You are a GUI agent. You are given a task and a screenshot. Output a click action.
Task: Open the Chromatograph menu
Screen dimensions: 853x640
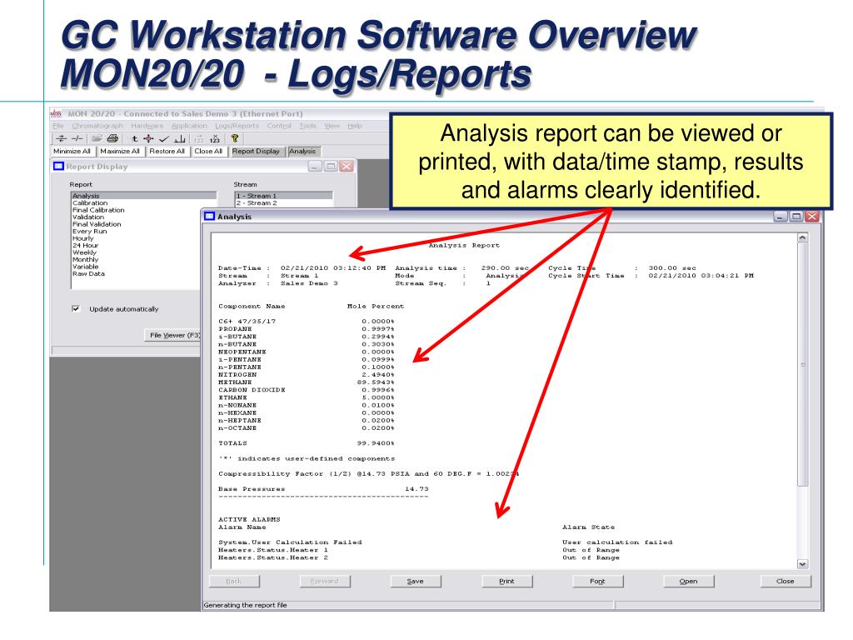tap(98, 126)
